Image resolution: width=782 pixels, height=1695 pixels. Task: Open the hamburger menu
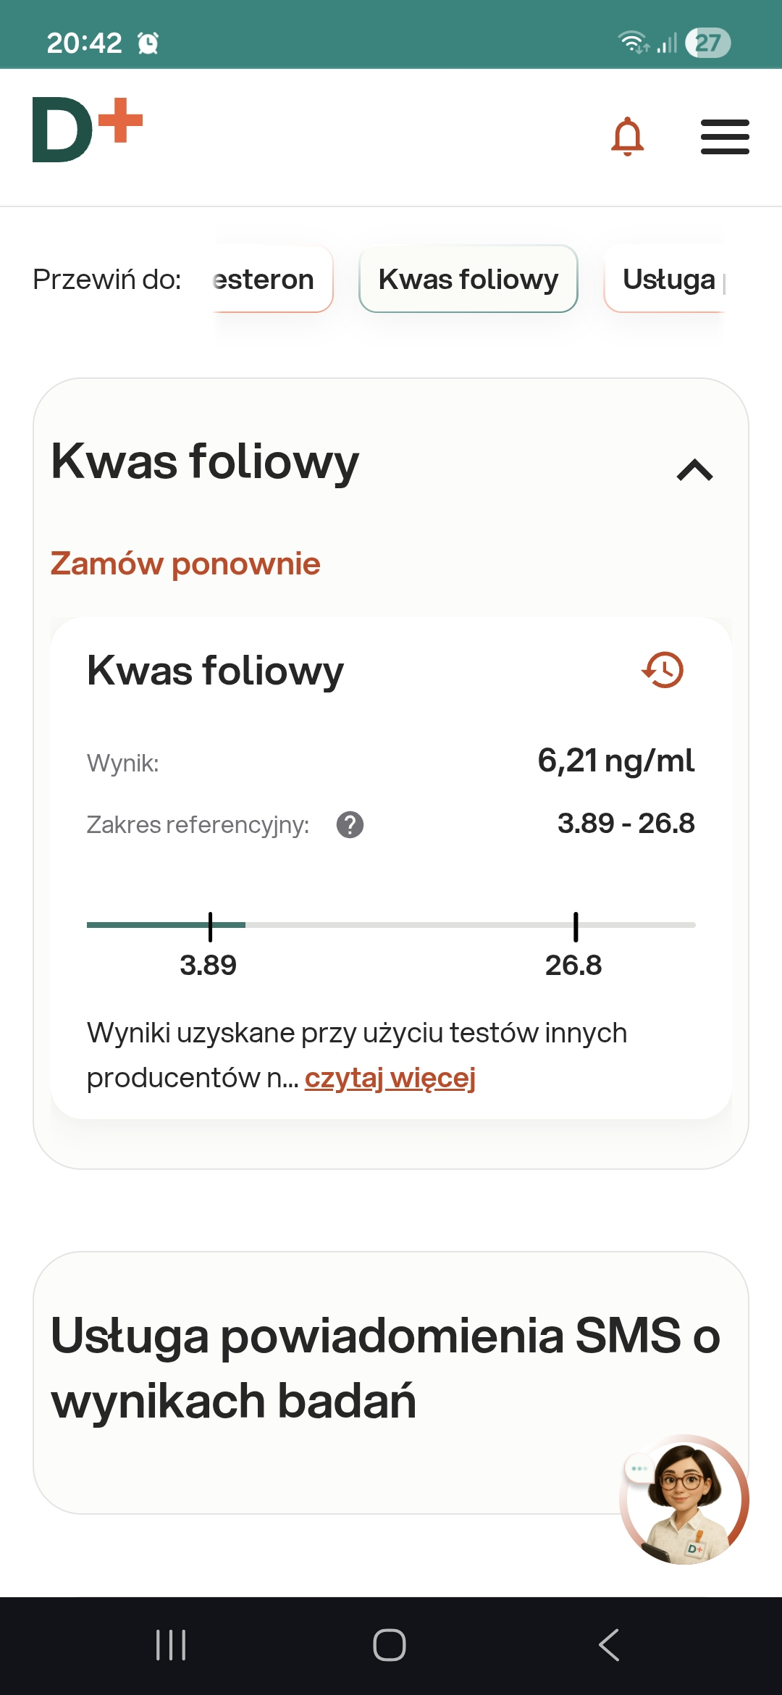tap(725, 137)
